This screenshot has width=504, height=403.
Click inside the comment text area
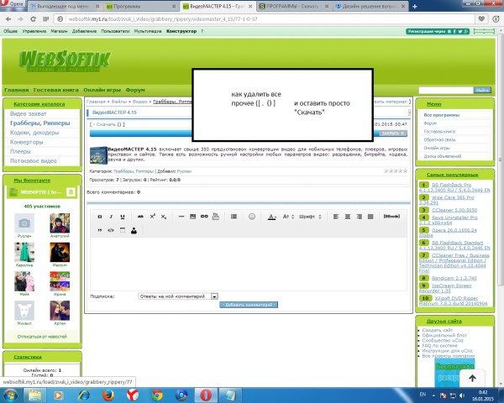pos(249,264)
